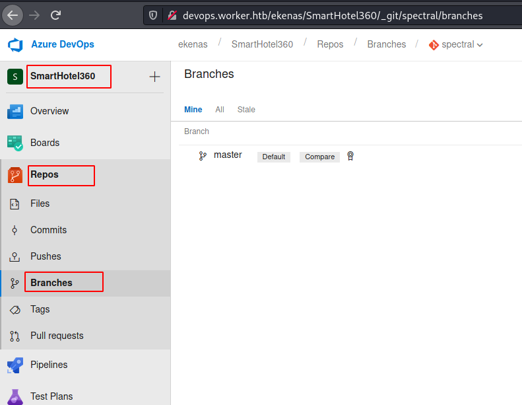Click the Branch column header
This screenshot has width=522, height=405.
(x=197, y=131)
